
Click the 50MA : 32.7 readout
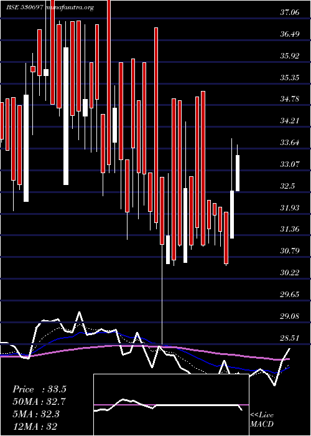(39, 402)
